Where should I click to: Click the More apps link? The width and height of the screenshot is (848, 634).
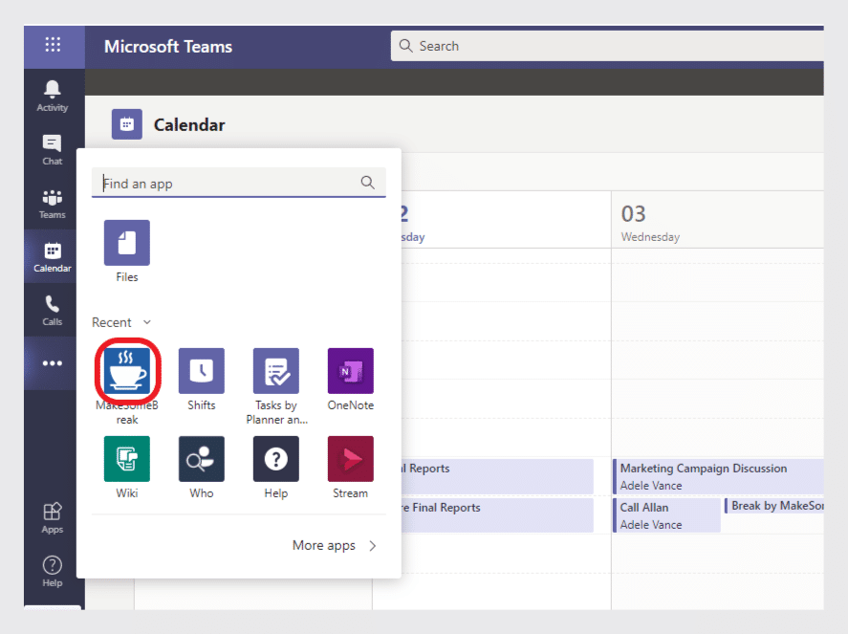pos(324,545)
